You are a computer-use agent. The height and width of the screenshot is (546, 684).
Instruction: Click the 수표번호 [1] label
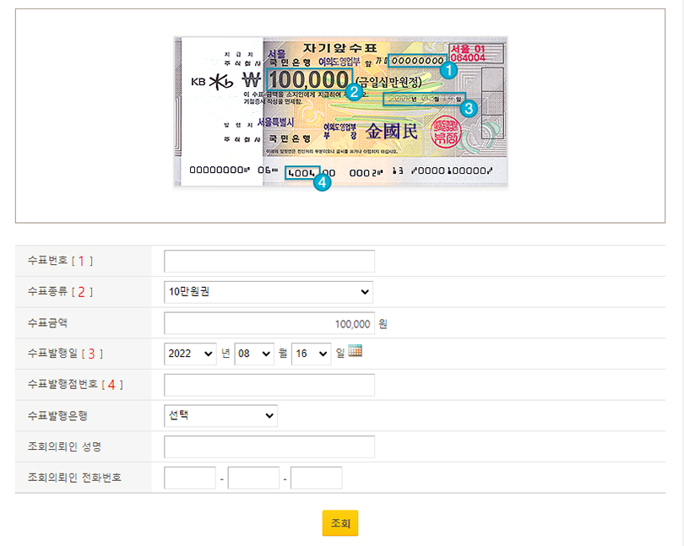60,261
